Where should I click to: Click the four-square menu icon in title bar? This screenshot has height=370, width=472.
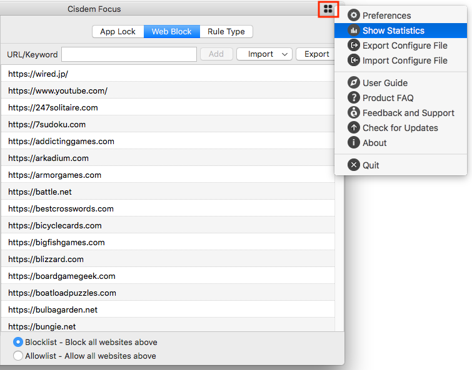(328, 9)
